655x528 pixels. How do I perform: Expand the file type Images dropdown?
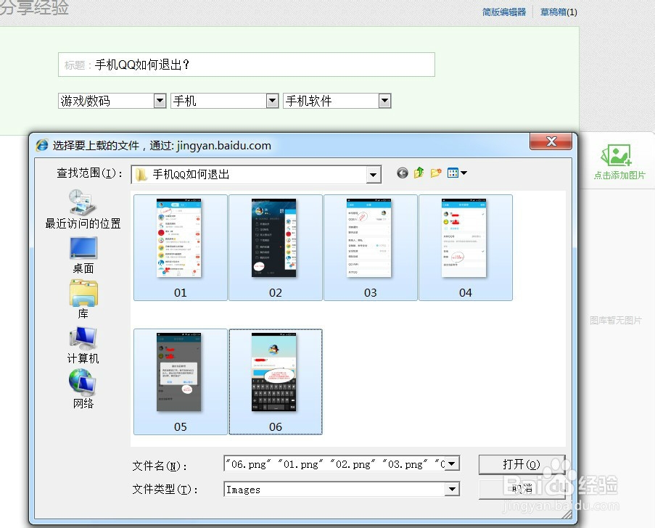(x=452, y=489)
